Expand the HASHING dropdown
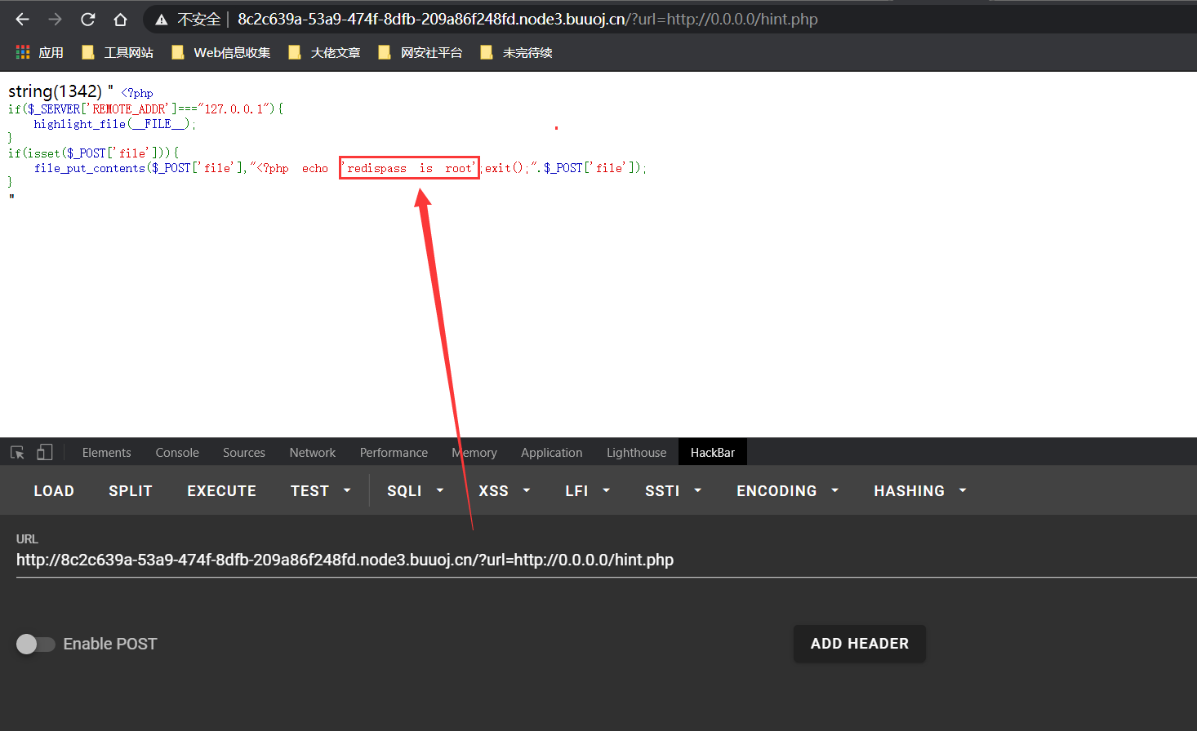This screenshot has width=1197, height=731. point(920,490)
